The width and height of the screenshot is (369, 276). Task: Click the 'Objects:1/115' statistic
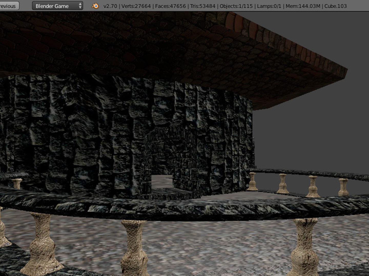[x=236, y=6]
